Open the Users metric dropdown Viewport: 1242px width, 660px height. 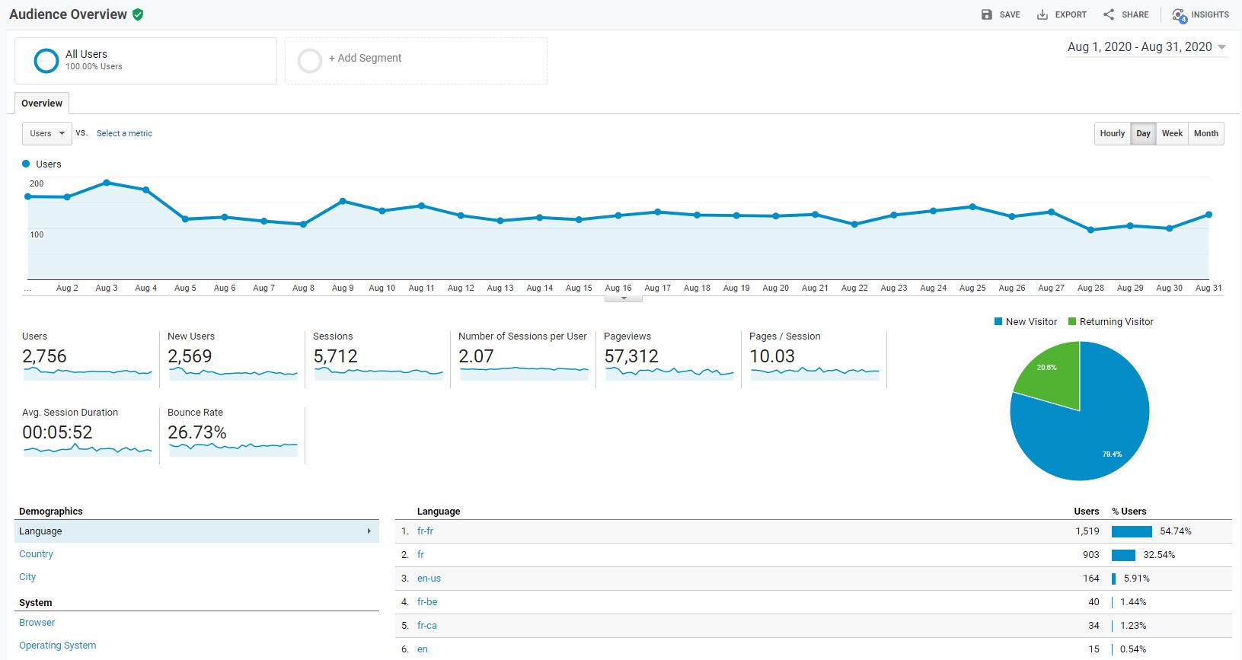coord(47,133)
